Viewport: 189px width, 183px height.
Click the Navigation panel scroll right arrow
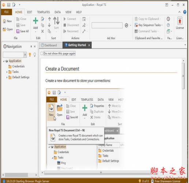(36, 175)
